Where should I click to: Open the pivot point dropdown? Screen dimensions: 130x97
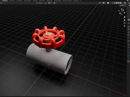point(46,3)
